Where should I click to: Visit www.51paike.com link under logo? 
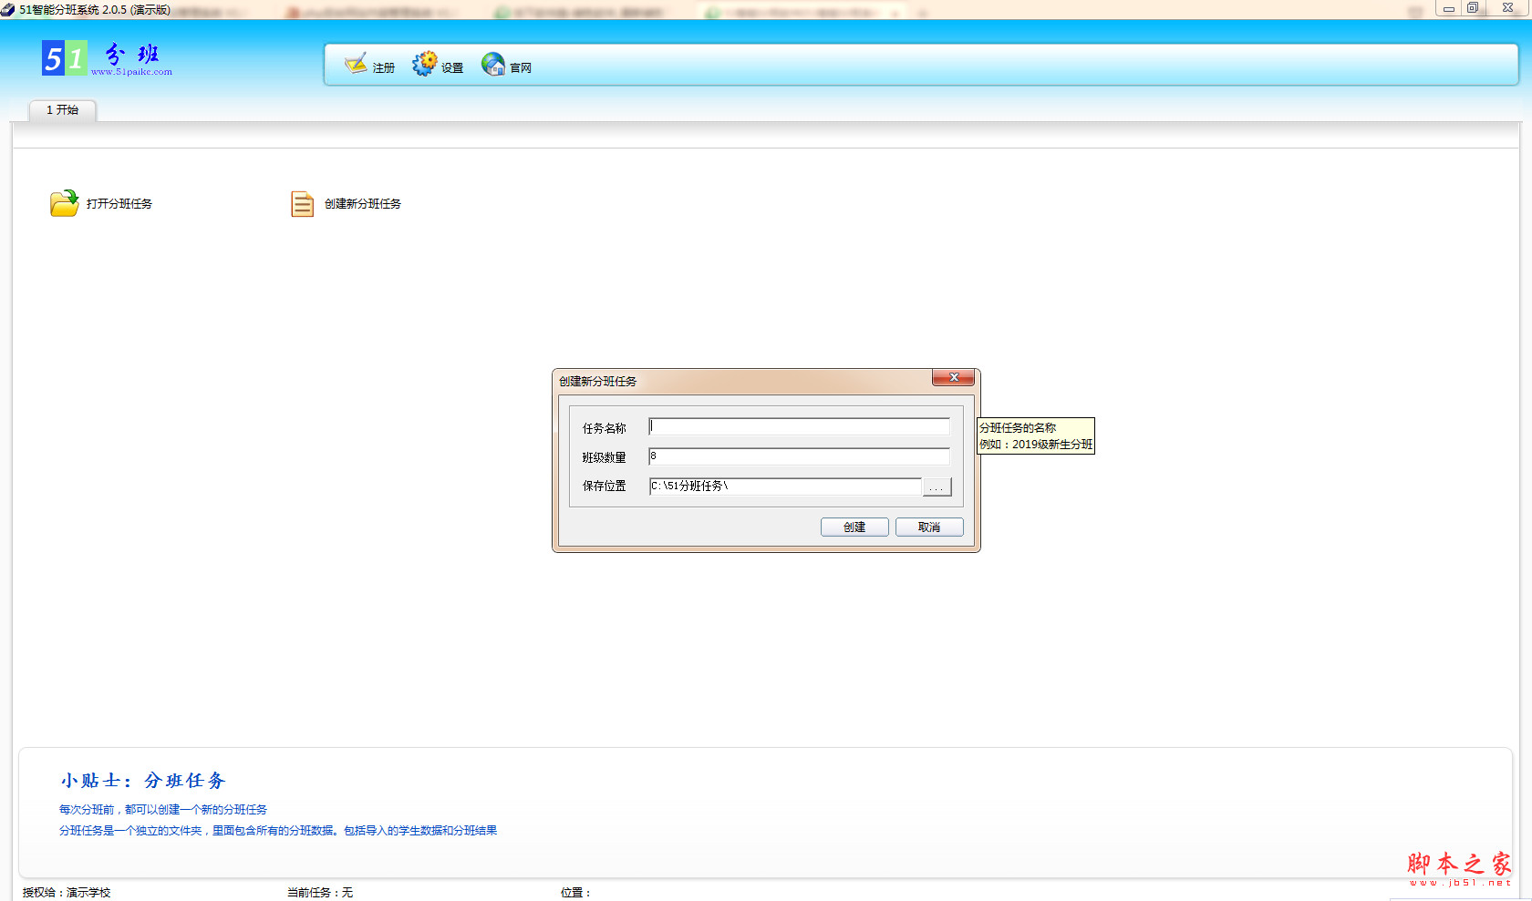pos(131,72)
